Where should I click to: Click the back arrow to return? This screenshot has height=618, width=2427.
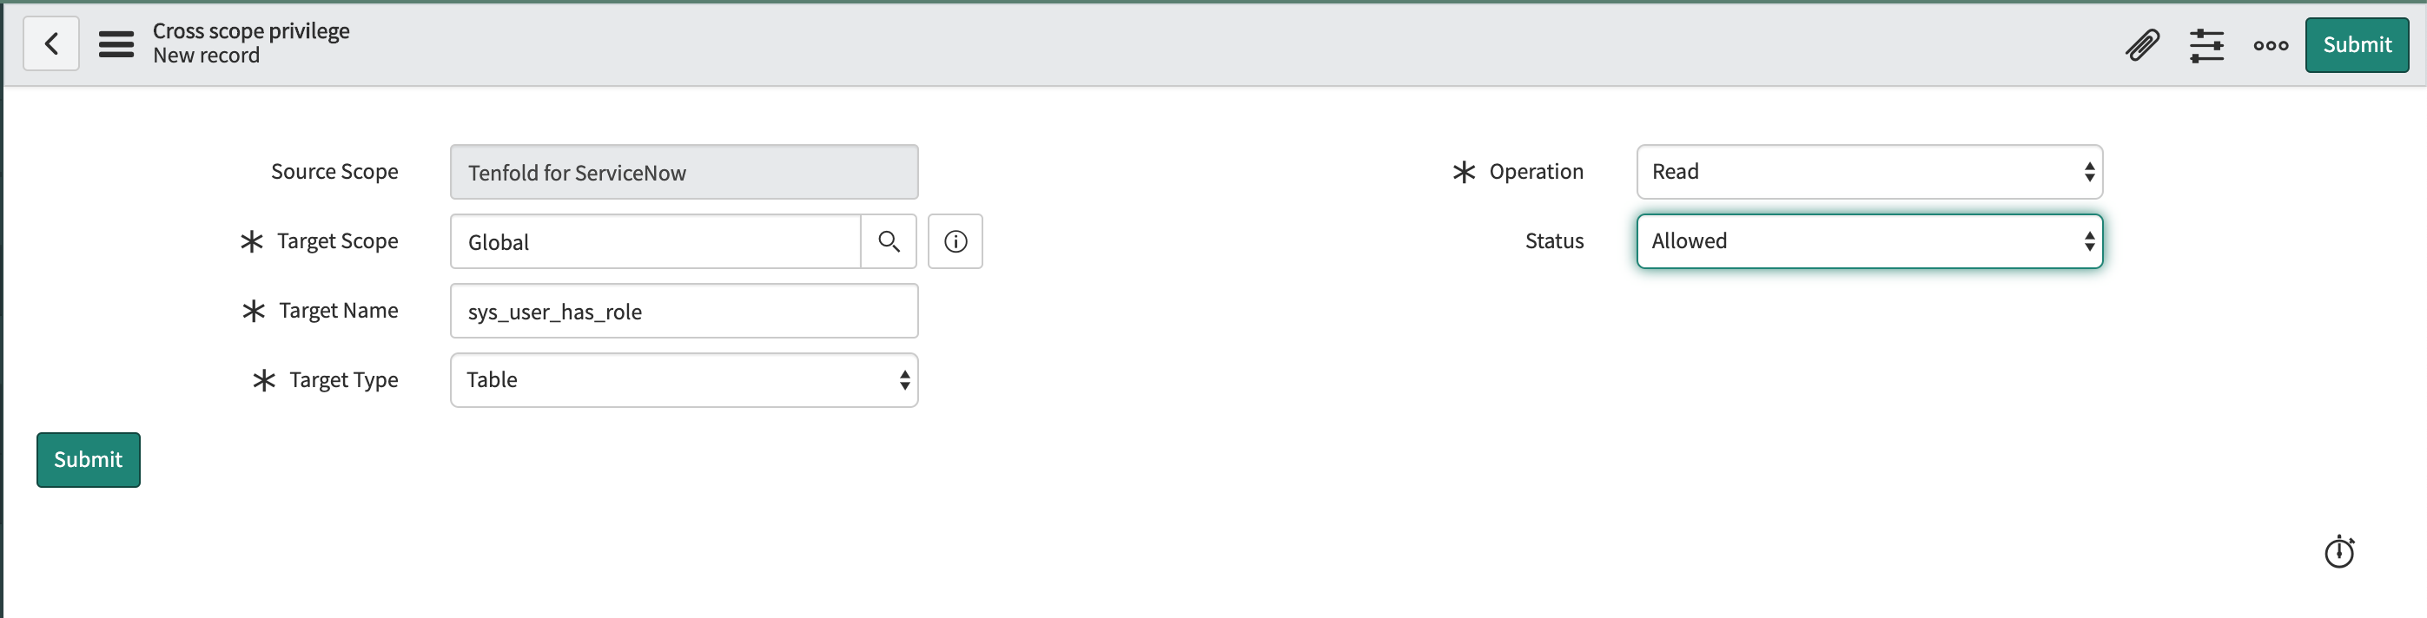[x=51, y=43]
